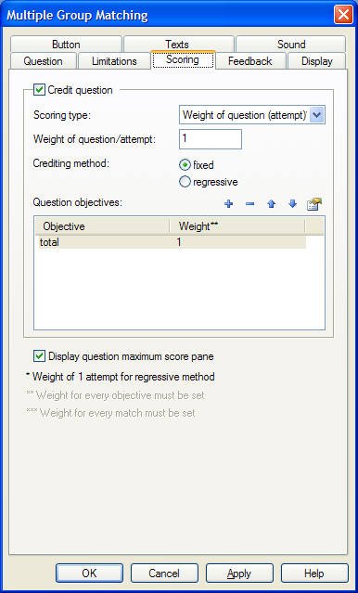Open the Scoring type dropdown
The width and height of the screenshot is (358, 593).
point(317,115)
